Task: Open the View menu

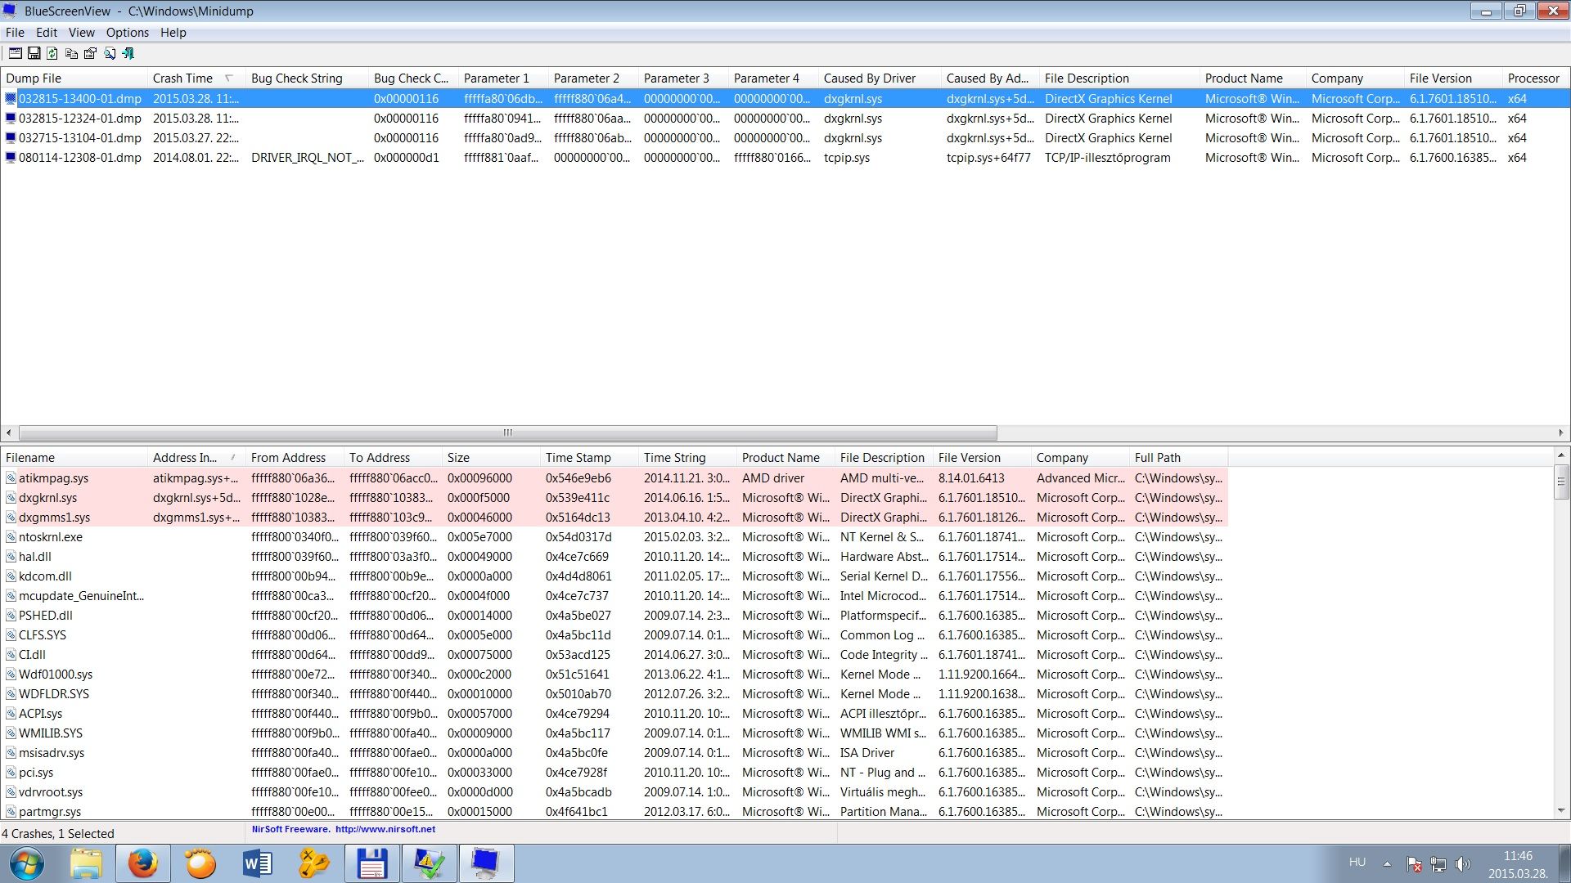Action: (81, 33)
